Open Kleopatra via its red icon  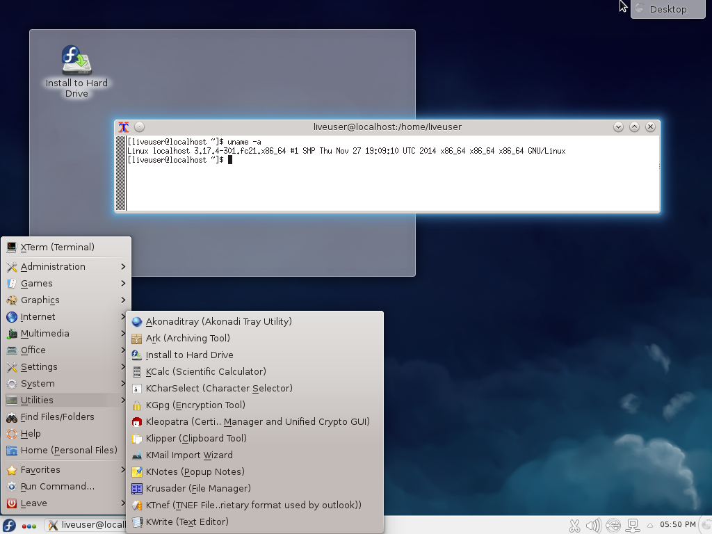[x=137, y=422]
